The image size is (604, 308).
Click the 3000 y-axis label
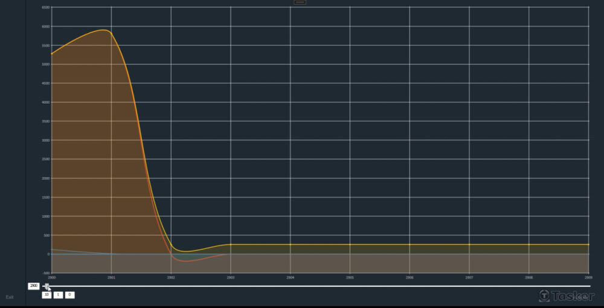pyautogui.click(x=45, y=140)
